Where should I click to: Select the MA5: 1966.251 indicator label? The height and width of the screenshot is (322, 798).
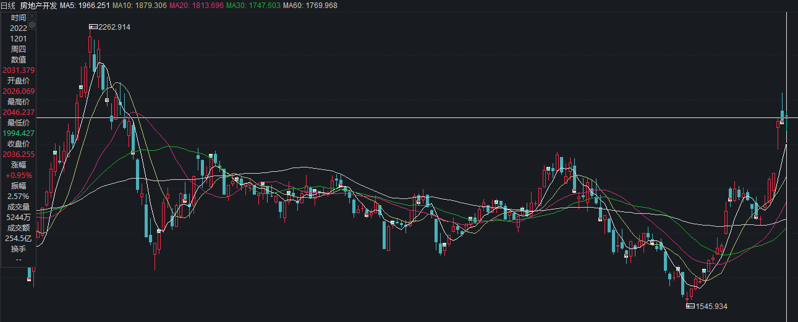pos(83,5)
